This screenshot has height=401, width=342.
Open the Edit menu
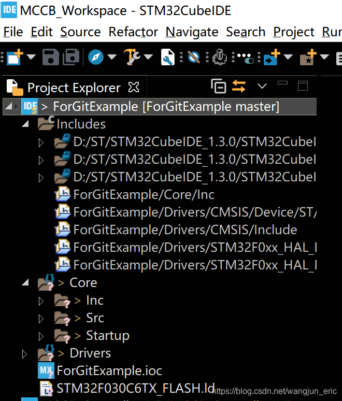click(x=41, y=32)
